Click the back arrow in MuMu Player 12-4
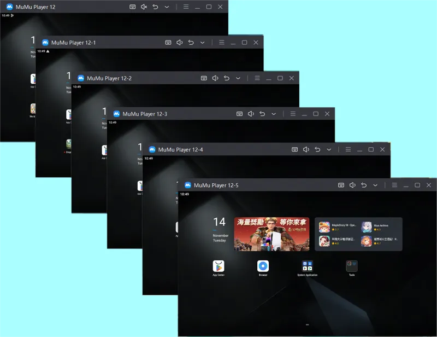The width and height of the screenshot is (437, 337). point(317,149)
